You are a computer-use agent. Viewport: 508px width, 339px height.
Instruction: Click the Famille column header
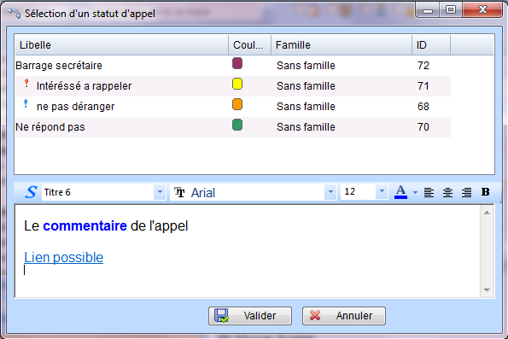[342, 44]
